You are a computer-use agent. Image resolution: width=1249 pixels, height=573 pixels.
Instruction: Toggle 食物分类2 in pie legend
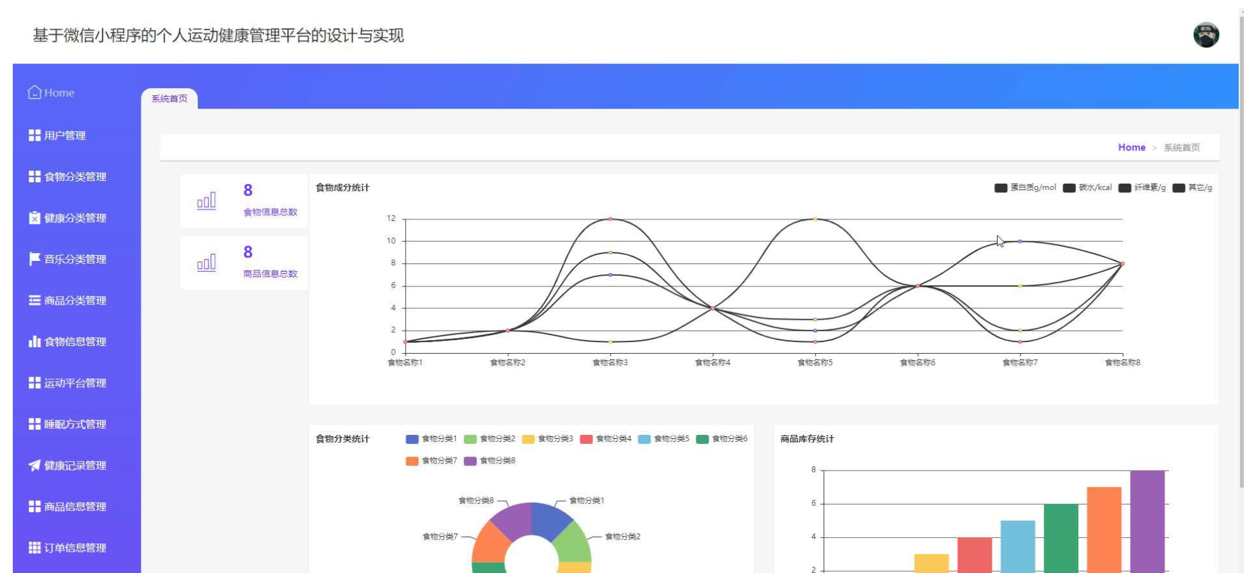click(489, 439)
